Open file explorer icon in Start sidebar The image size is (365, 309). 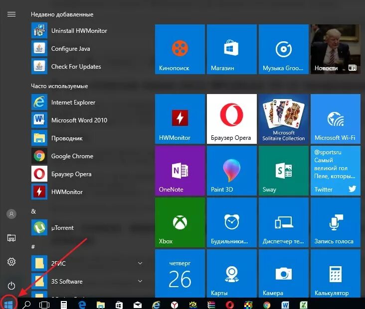(11, 238)
